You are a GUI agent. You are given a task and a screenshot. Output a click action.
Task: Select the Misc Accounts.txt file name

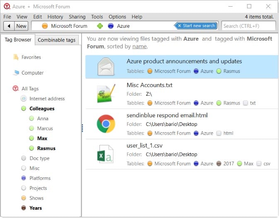click(150, 85)
